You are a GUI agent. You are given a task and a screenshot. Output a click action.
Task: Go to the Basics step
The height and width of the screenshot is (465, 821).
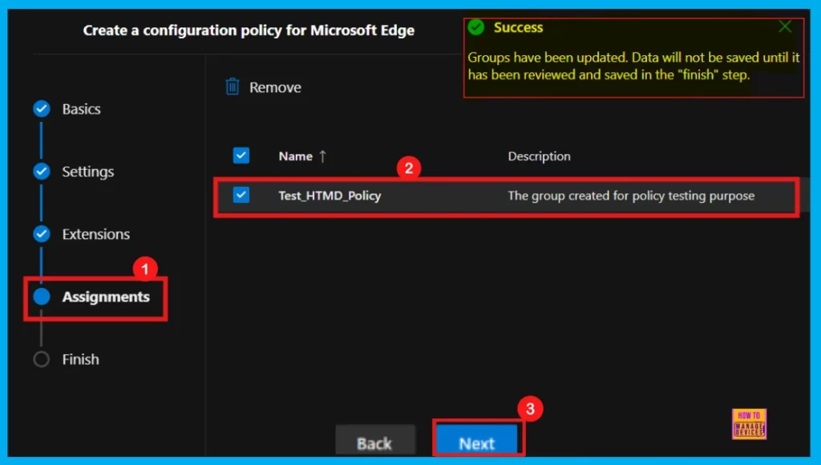[81, 109]
